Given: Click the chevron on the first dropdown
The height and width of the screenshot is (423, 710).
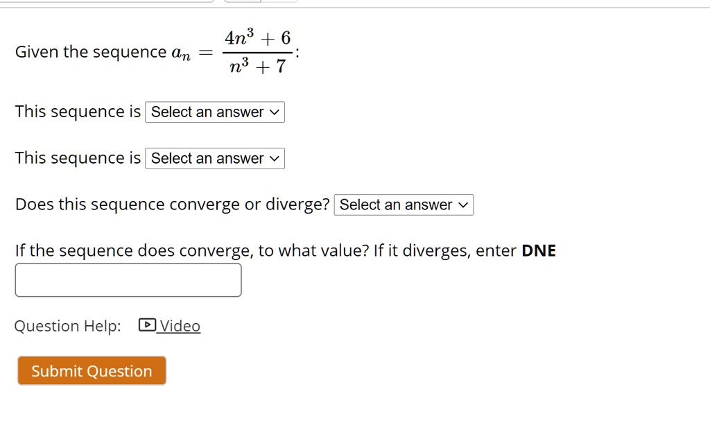Looking at the screenshot, I should click(x=274, y=112).
